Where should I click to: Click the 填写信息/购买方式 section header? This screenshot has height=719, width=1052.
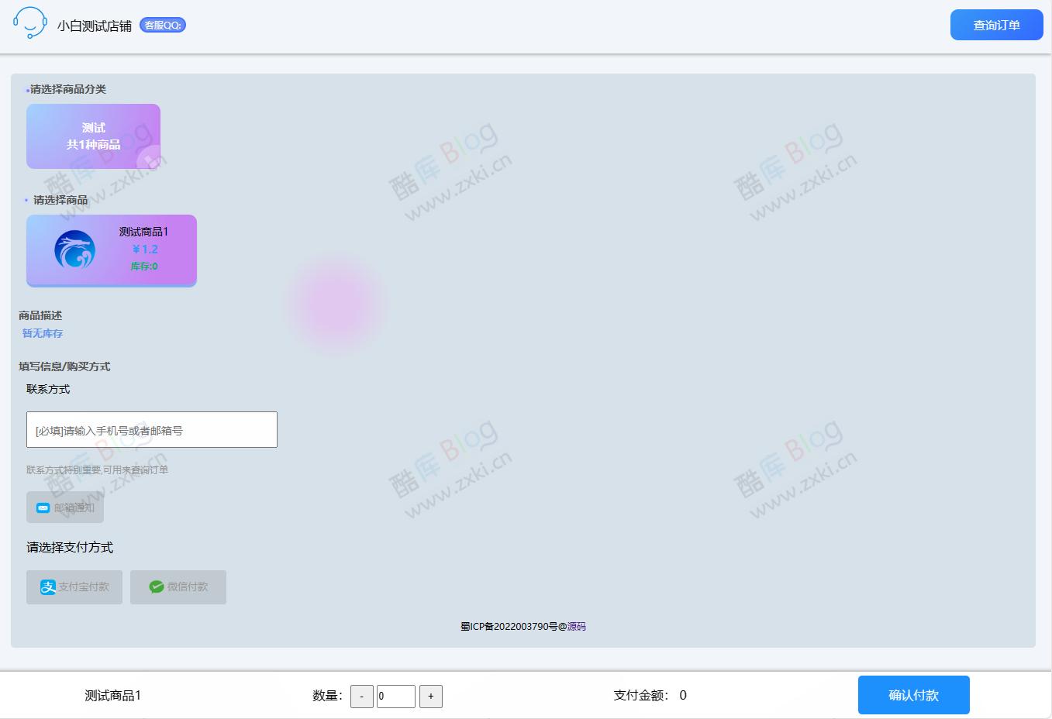point(64,365)
